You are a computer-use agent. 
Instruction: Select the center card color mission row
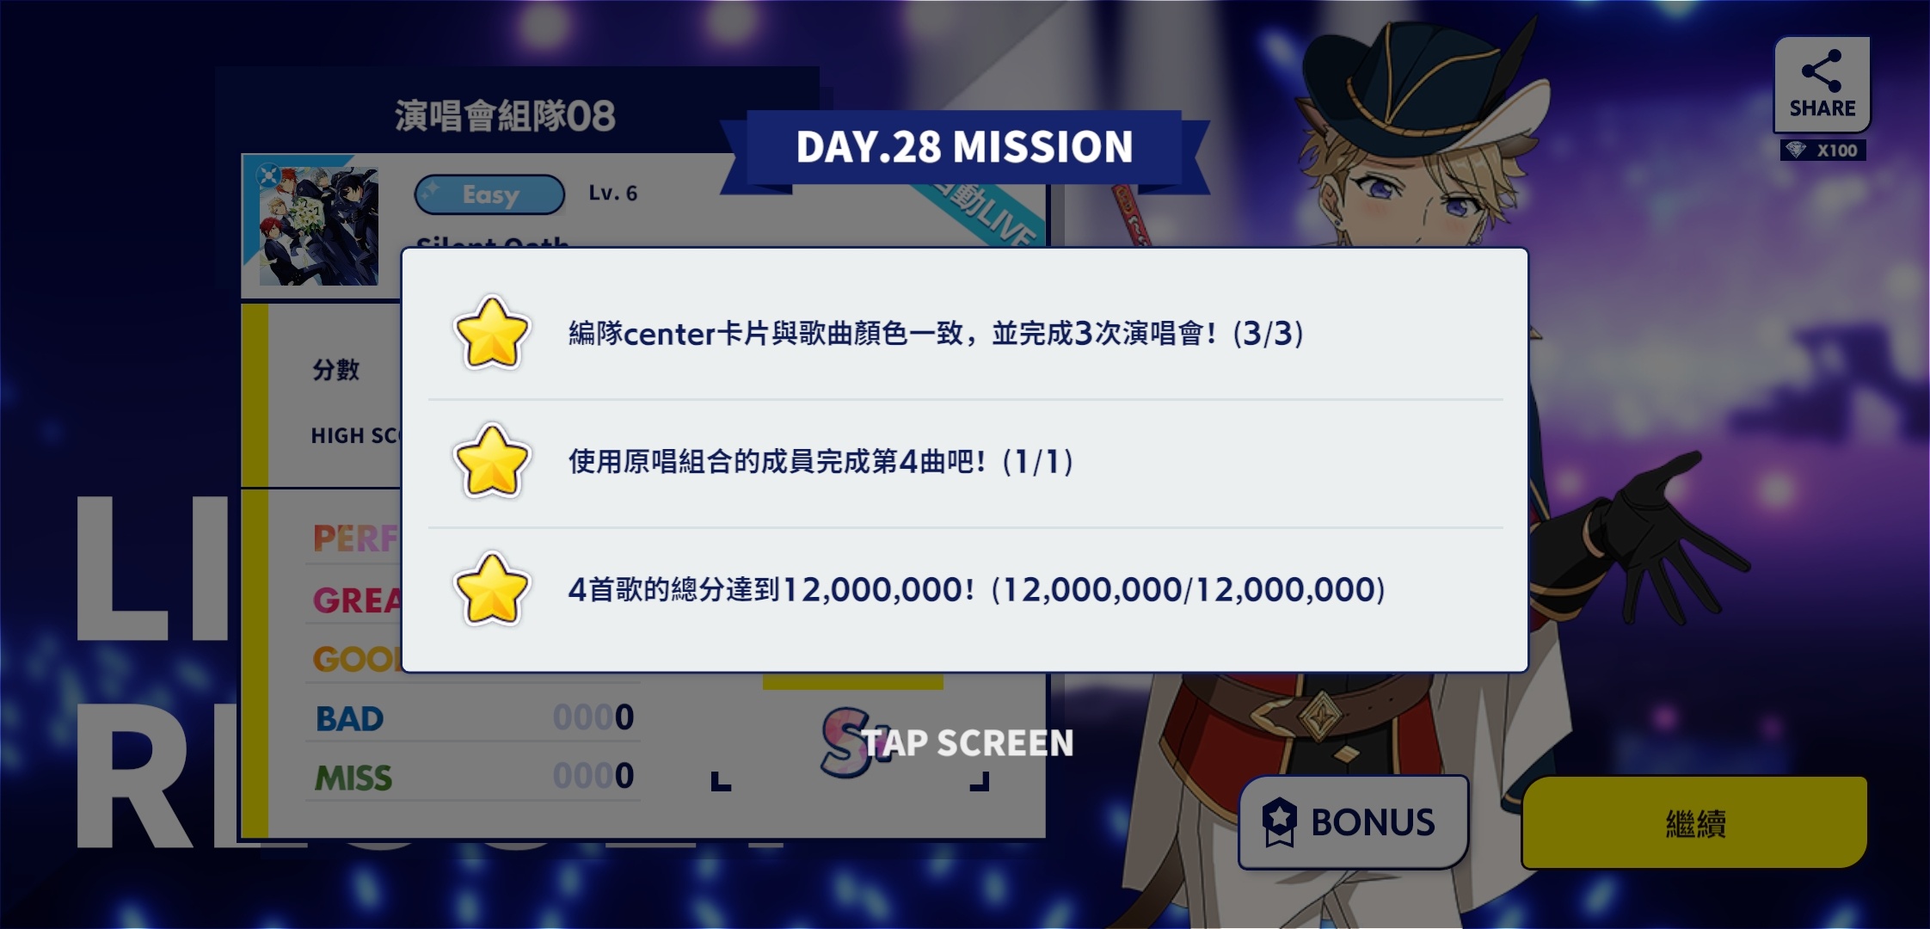[x=965, y=334]
